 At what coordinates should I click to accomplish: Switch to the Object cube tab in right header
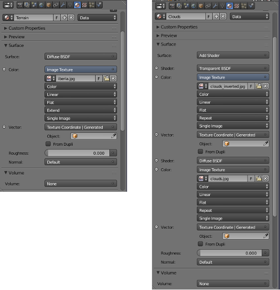(x=201, y=6)
